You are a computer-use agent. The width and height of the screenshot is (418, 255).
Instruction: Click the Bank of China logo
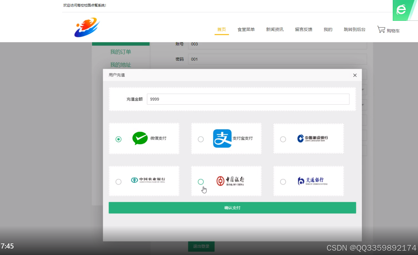coord(230,181)
